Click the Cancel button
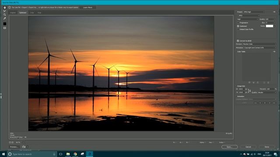The height and width of the screenshot is (157, 280). click(248, 147)
